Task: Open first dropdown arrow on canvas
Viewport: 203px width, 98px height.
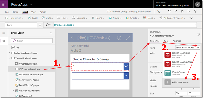Action: pos(126,66)
